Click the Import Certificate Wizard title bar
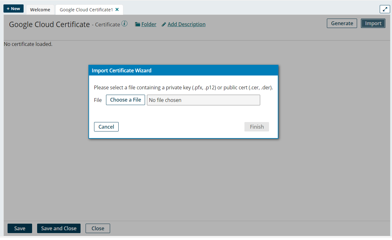This screenshot has height=240, width=392. point(183,70)
